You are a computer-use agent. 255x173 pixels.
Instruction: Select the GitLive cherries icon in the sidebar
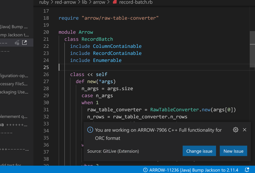(17, 42)
